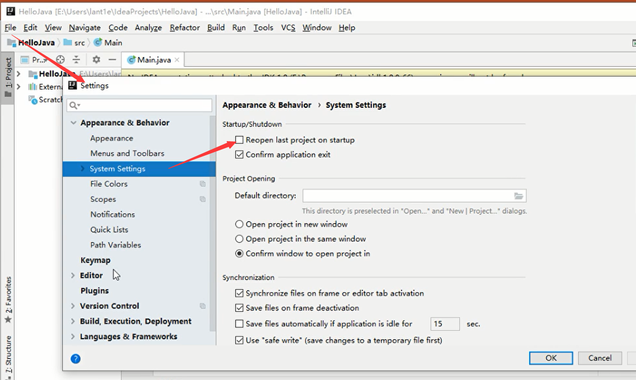The width and height of the screenshot is (636, 380).
Task: Click the File Colors project-level copy icon
Action: (203, 184)
